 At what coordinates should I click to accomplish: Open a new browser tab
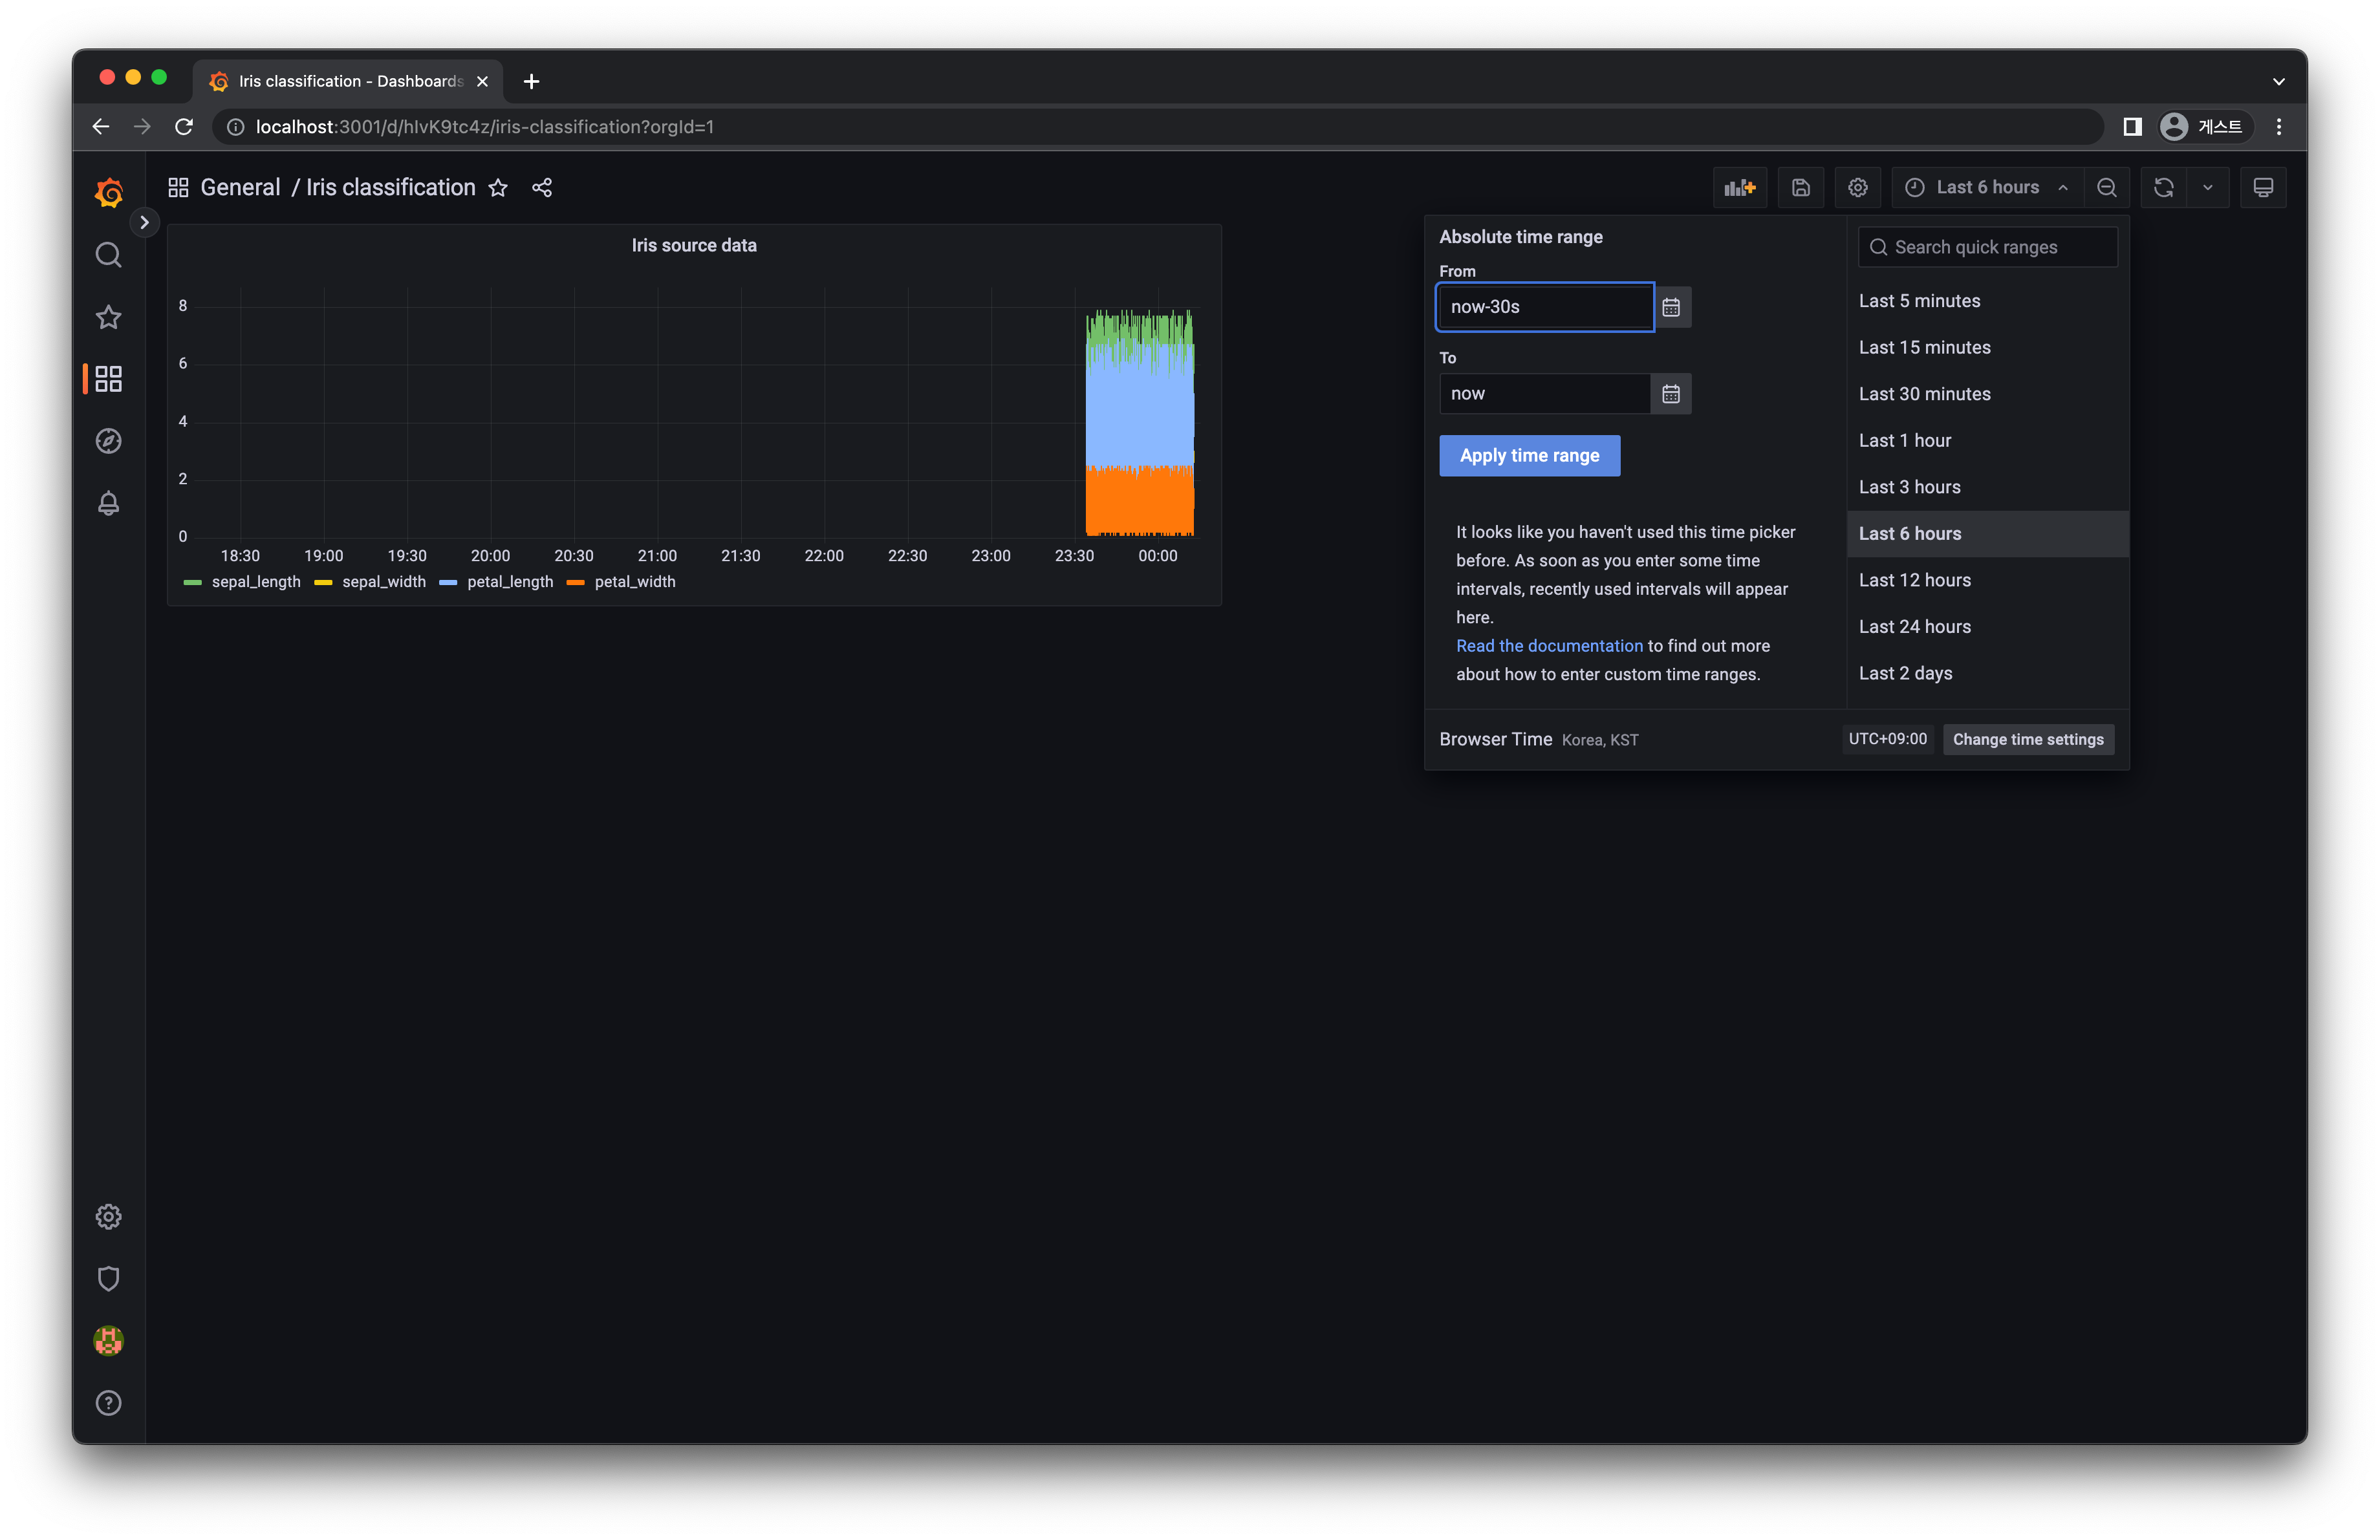532,81
